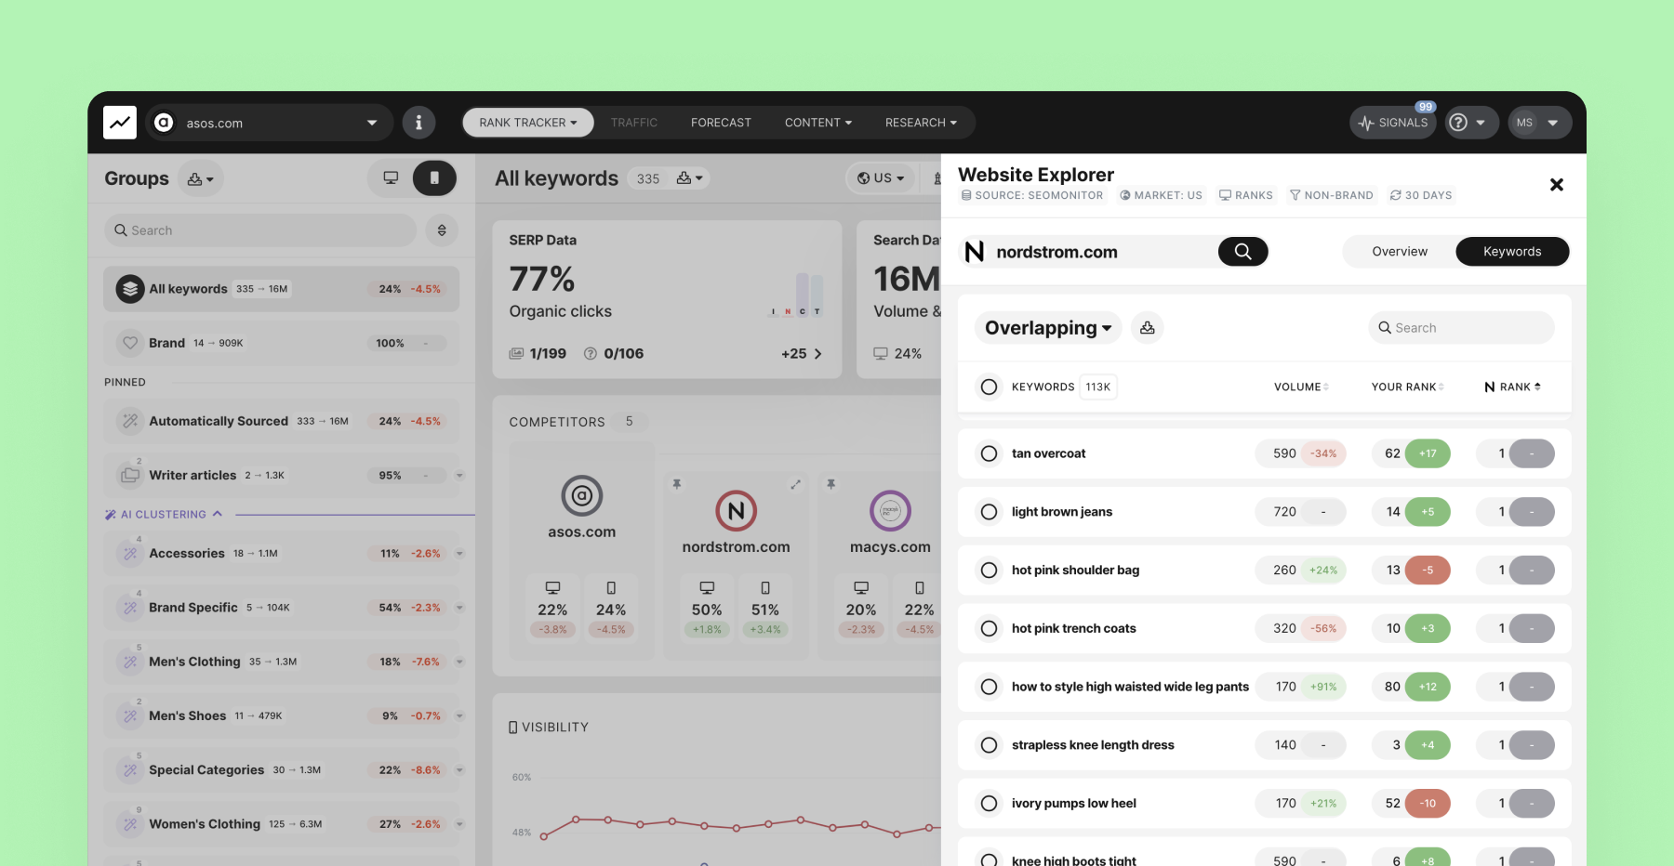Open the Women's Clothing group

(282, 824)
